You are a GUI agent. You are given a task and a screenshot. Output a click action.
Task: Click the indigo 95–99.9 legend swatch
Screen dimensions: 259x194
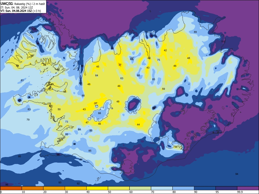pyautogui.click(x=226, y=188)
